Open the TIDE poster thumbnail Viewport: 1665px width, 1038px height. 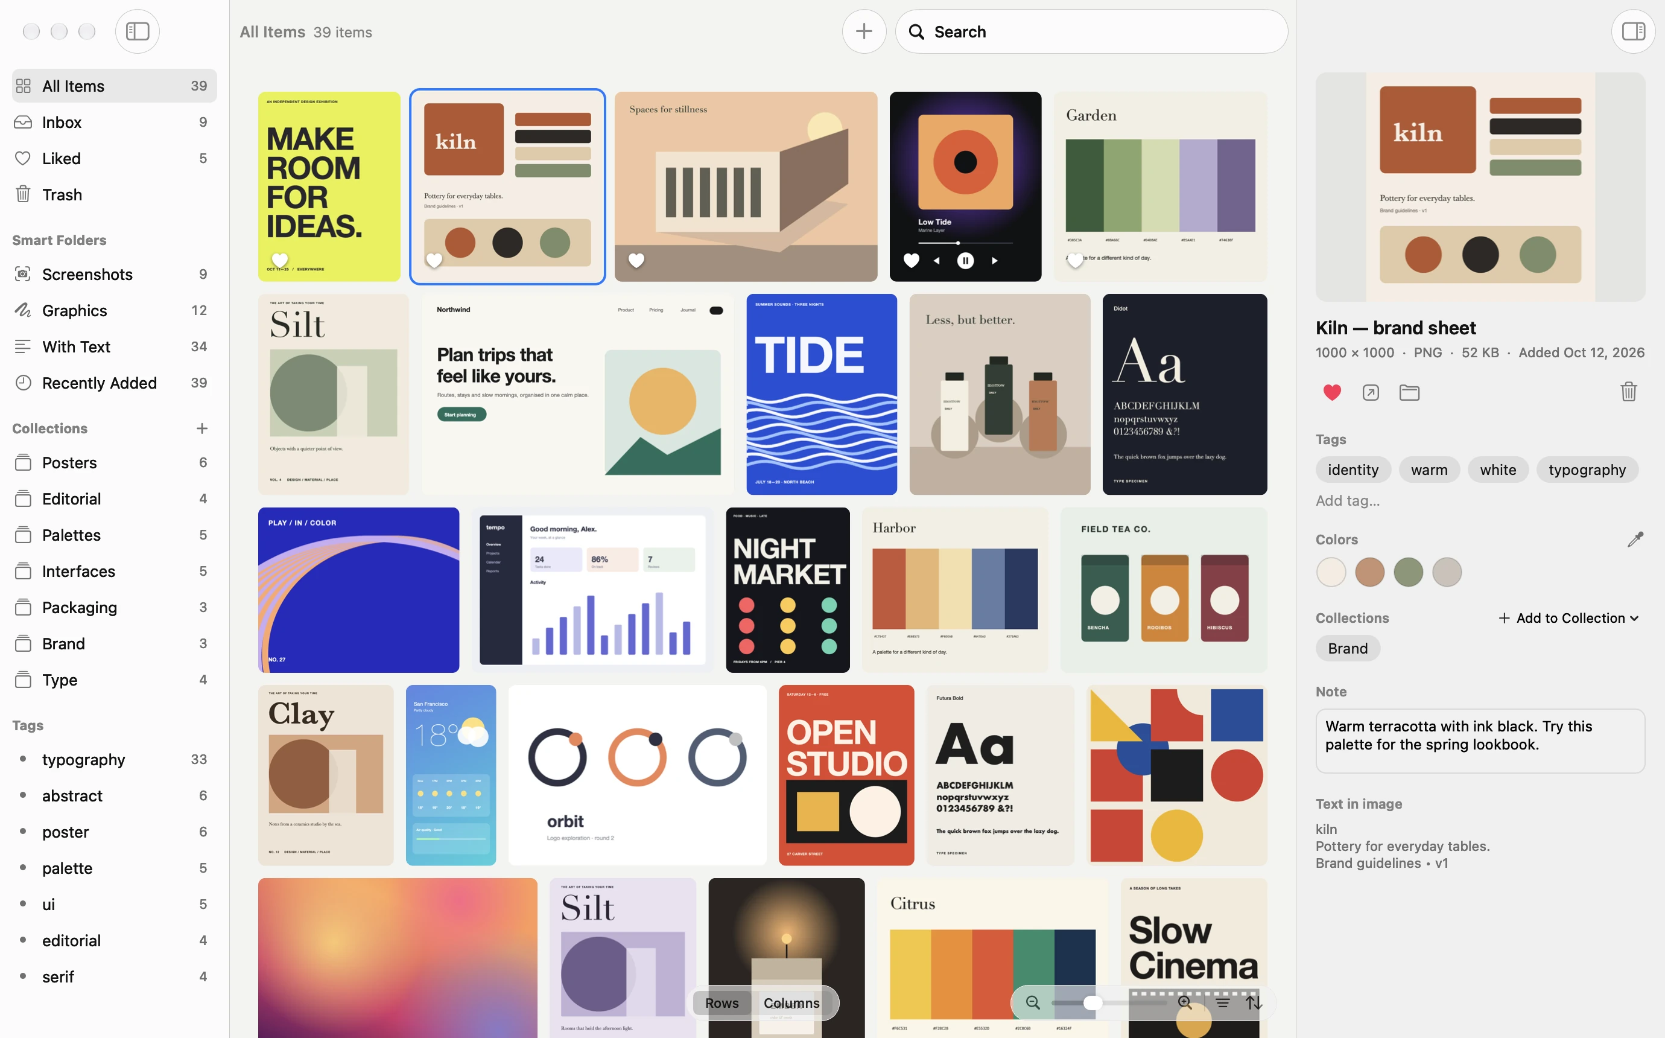click(821, 394)
